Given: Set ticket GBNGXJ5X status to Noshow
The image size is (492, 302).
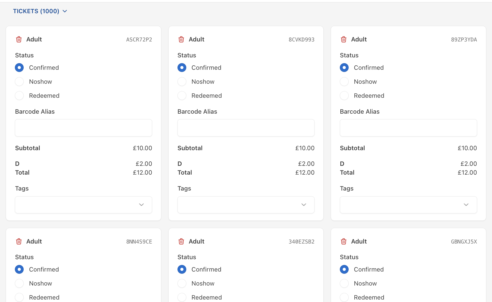Looking at the screenshot, I should 344,283.
